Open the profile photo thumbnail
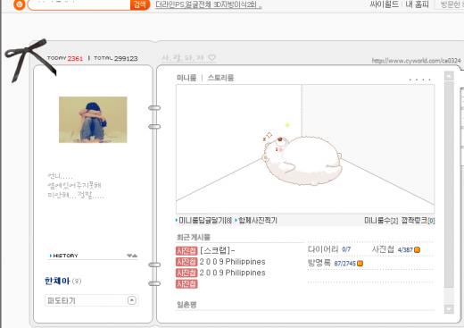 (93, 120)
